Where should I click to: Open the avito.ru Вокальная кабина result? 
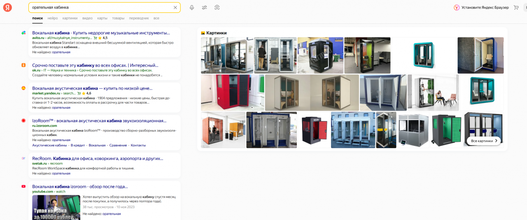point(101,32)
